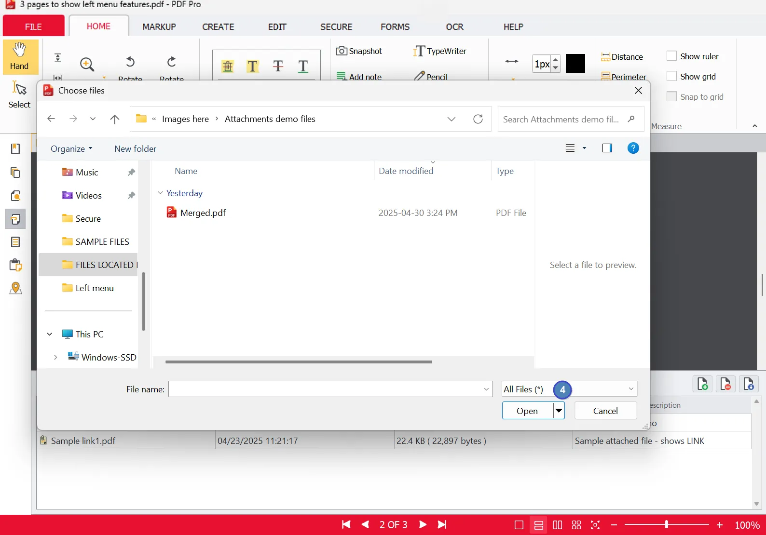The height and width of the screenshot is (535, 766).
Task: Click the Cancel button
Action: (605, 411)
